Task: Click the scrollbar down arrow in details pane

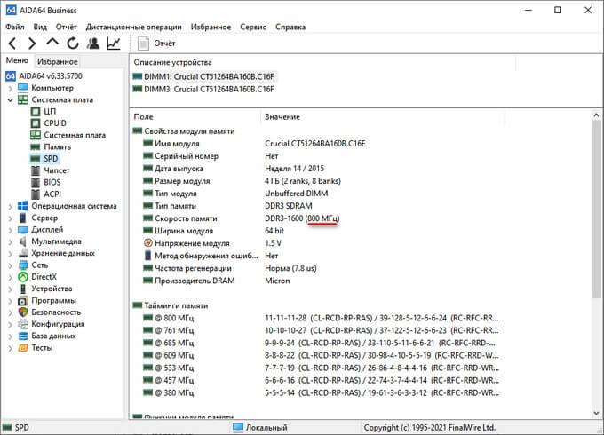Action: (596, 414)
